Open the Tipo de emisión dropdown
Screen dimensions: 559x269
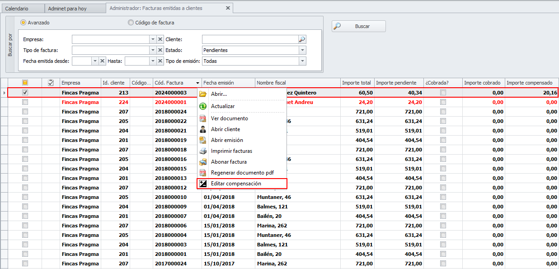pyautogui.click(x=302, y=61)
